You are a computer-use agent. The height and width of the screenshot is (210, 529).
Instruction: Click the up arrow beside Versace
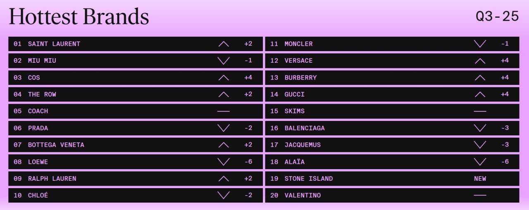[x=480, y=61]
